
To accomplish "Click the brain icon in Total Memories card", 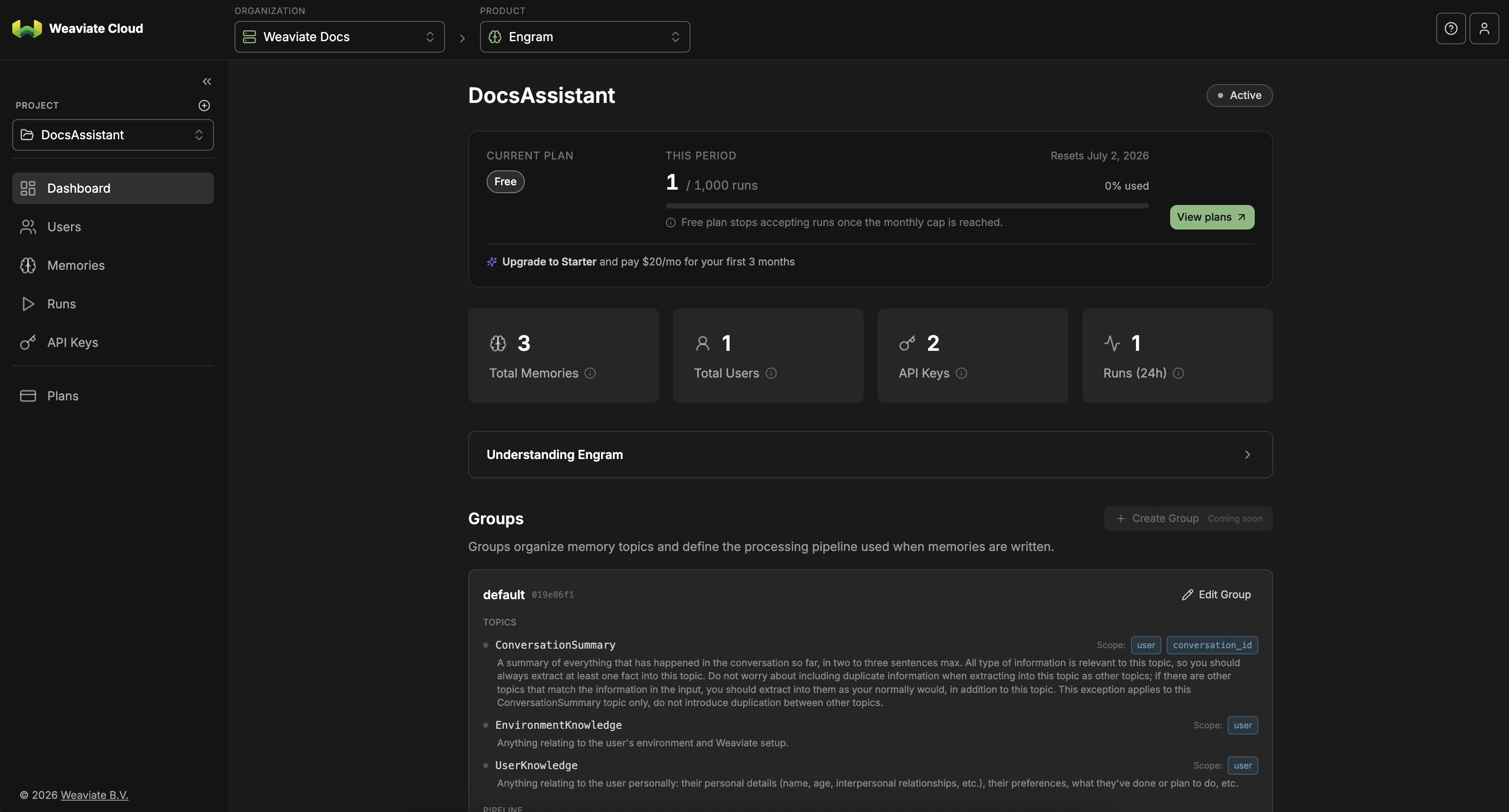I will coord(497,343).
